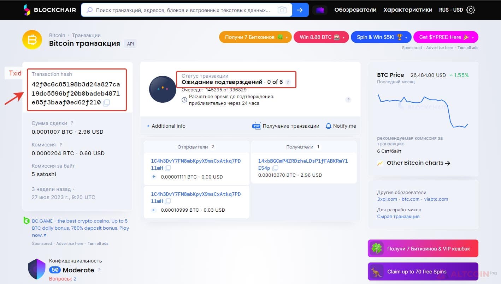Open camera scan in search bar

[282, 10]
